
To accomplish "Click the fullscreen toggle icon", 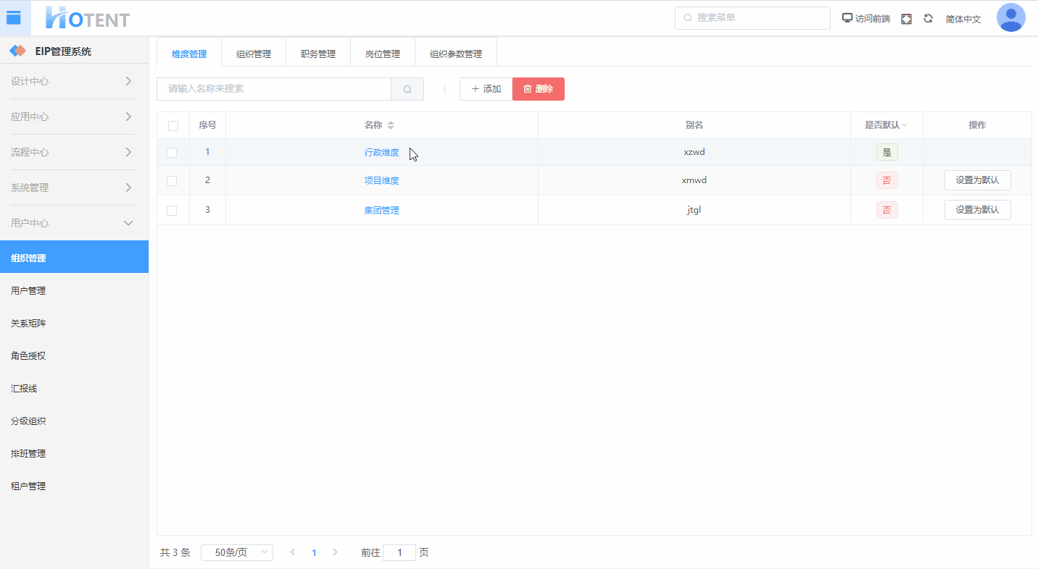I will point(906,19).
